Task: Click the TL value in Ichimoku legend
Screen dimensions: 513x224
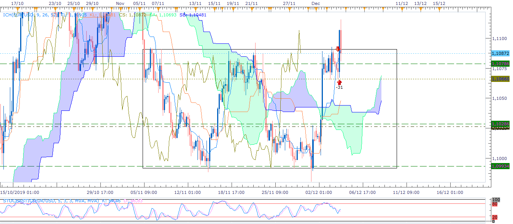Action: (74, 15)
